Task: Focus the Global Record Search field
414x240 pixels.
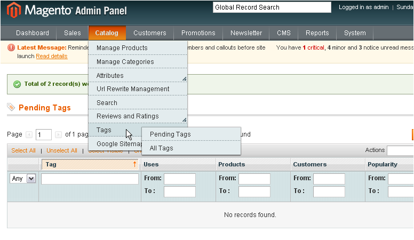Action: coord(272,7)
